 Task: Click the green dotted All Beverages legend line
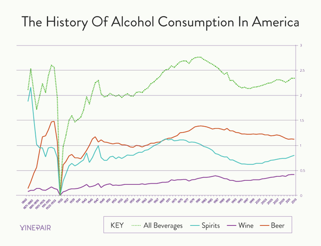[x=136, y=226]
